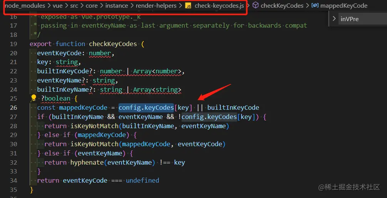Click mappedKeyCode declaration on line 26
This screenshot has height=198, width=387.
(x=83, y=107)
